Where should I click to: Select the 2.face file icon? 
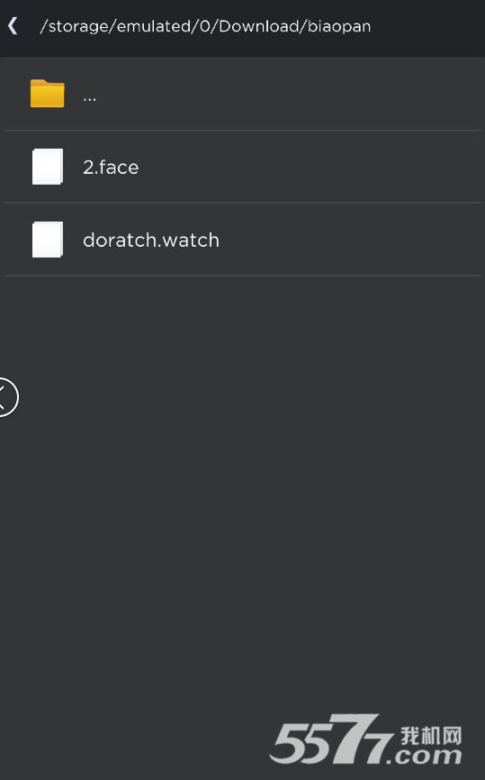tap(48, 167)
